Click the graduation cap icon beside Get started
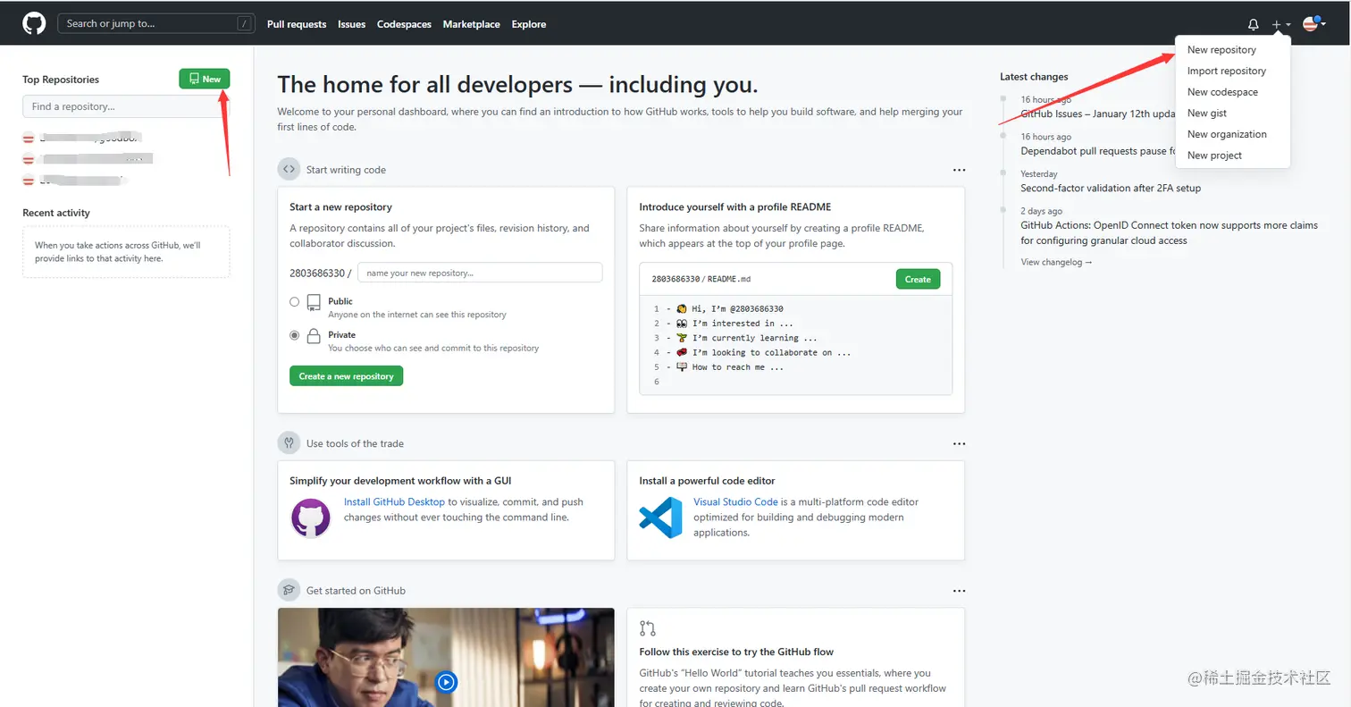The width and height of the screenshot is (1351, 707). coord(289,591)
